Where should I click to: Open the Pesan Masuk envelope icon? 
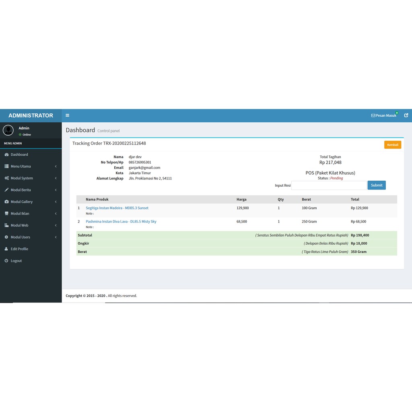tap(373, 115)
